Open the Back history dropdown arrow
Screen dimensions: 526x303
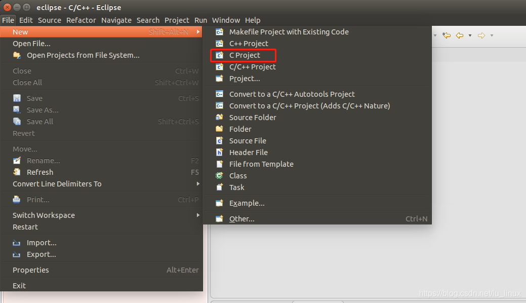(470, 35)
